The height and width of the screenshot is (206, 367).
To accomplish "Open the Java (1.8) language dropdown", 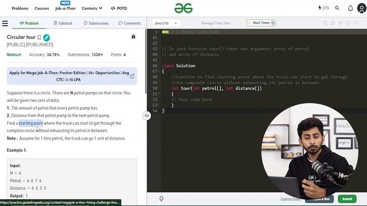I will pos(166,23).
